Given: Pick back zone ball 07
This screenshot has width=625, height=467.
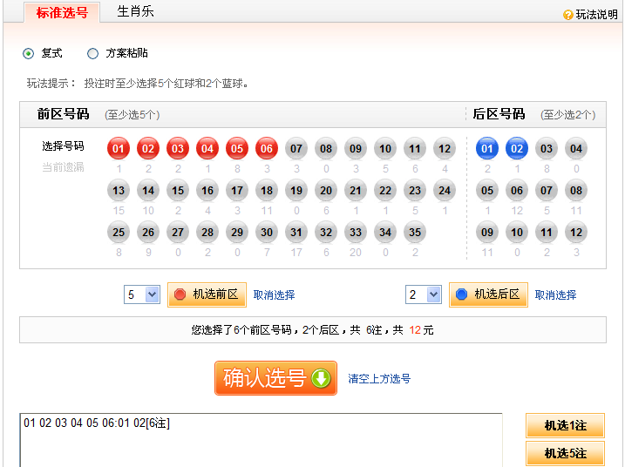Looking at the screenshot, I should (546, 190).
